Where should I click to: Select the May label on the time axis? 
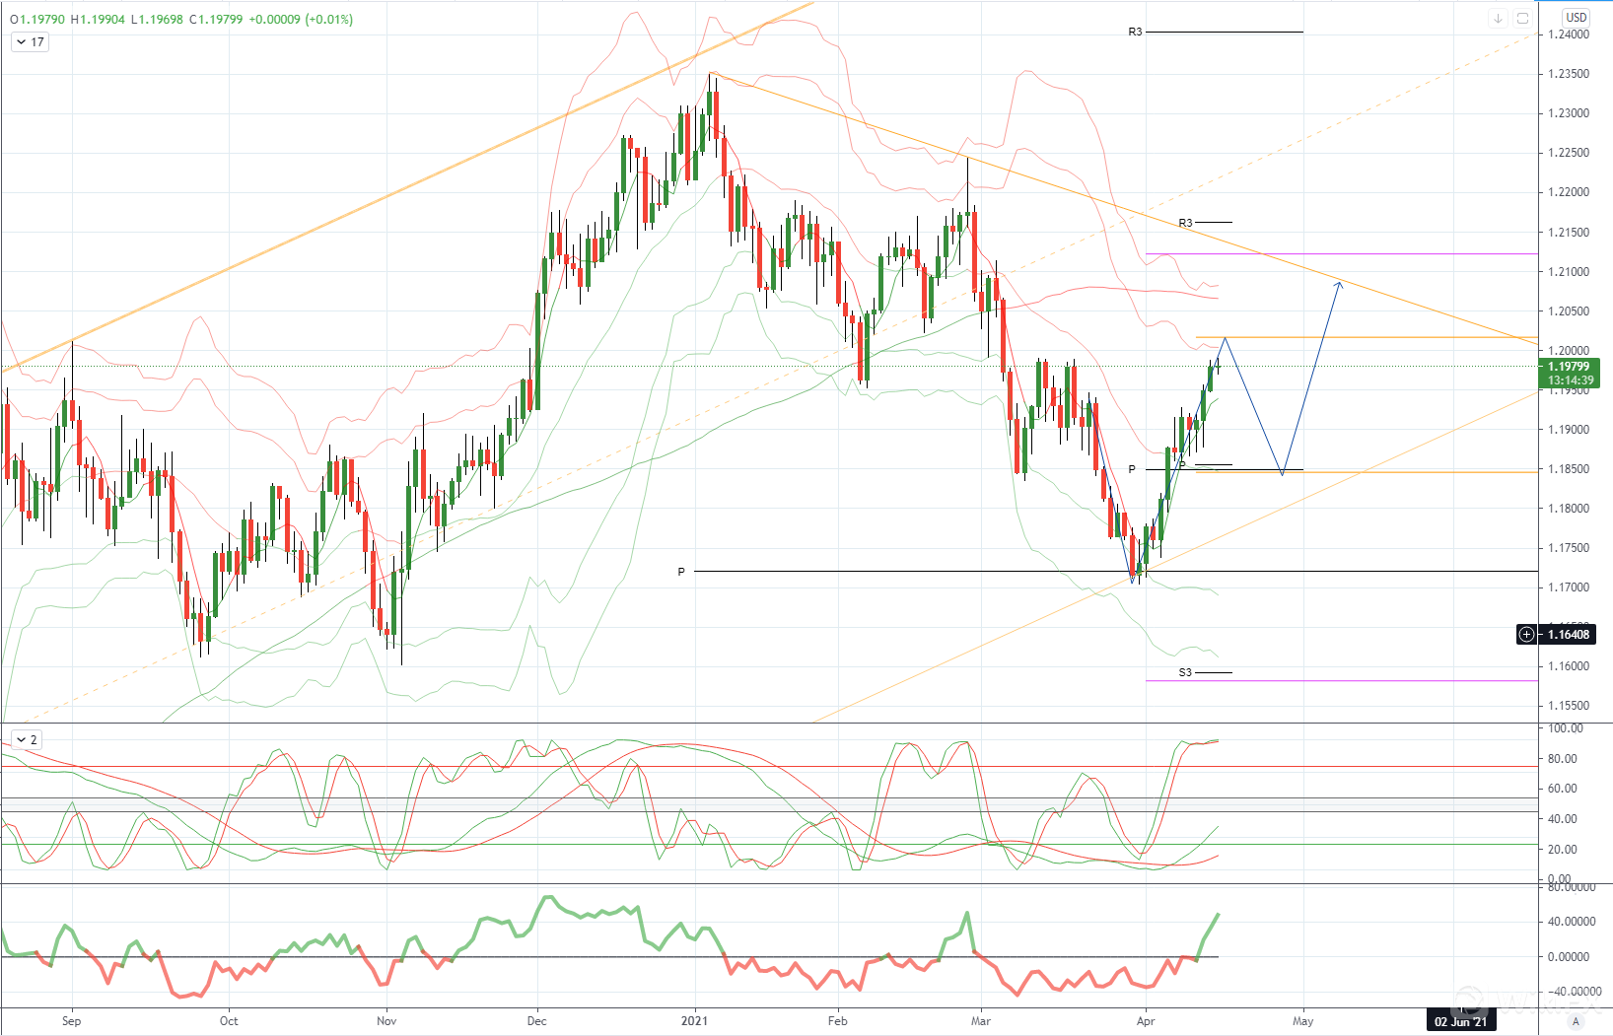[x=1302, y=1021]
